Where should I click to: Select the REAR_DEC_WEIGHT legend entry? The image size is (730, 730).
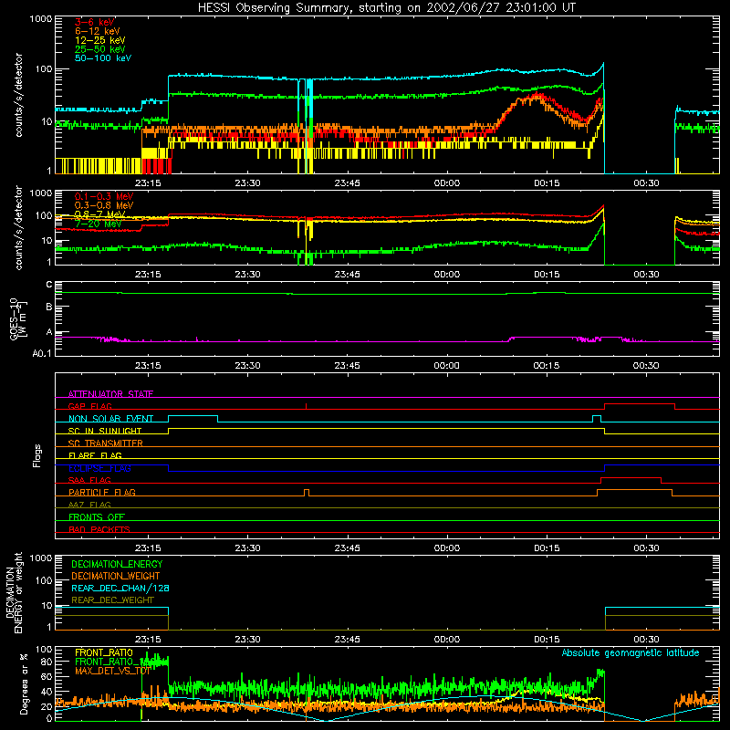point(112,600)
